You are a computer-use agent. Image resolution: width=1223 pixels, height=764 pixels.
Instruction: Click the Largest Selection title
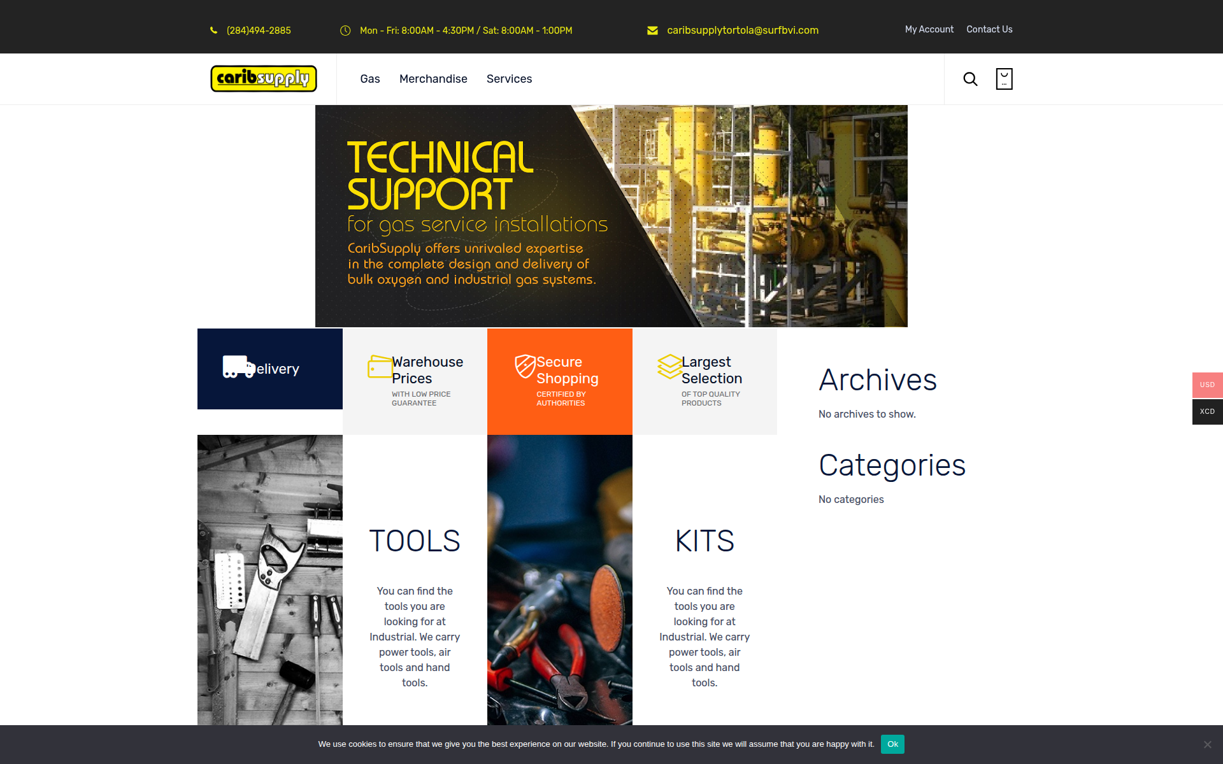712,370
